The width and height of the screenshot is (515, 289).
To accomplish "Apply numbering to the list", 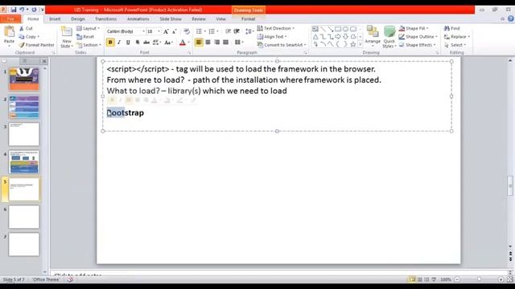I will (212, 31).
